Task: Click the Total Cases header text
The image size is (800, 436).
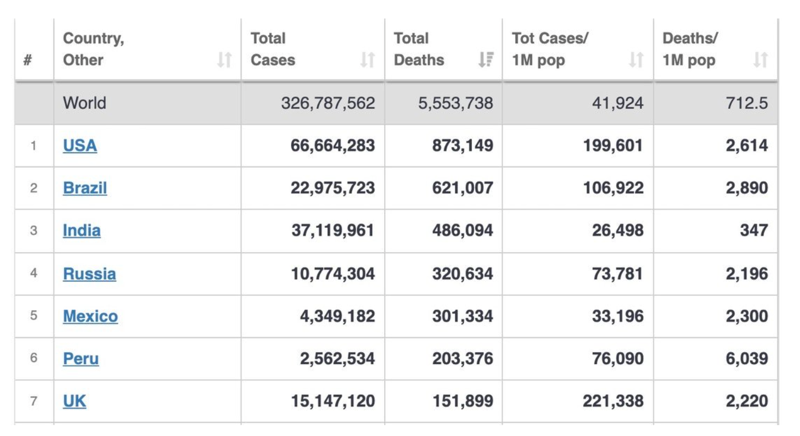Action: click(x=273, y=49)
